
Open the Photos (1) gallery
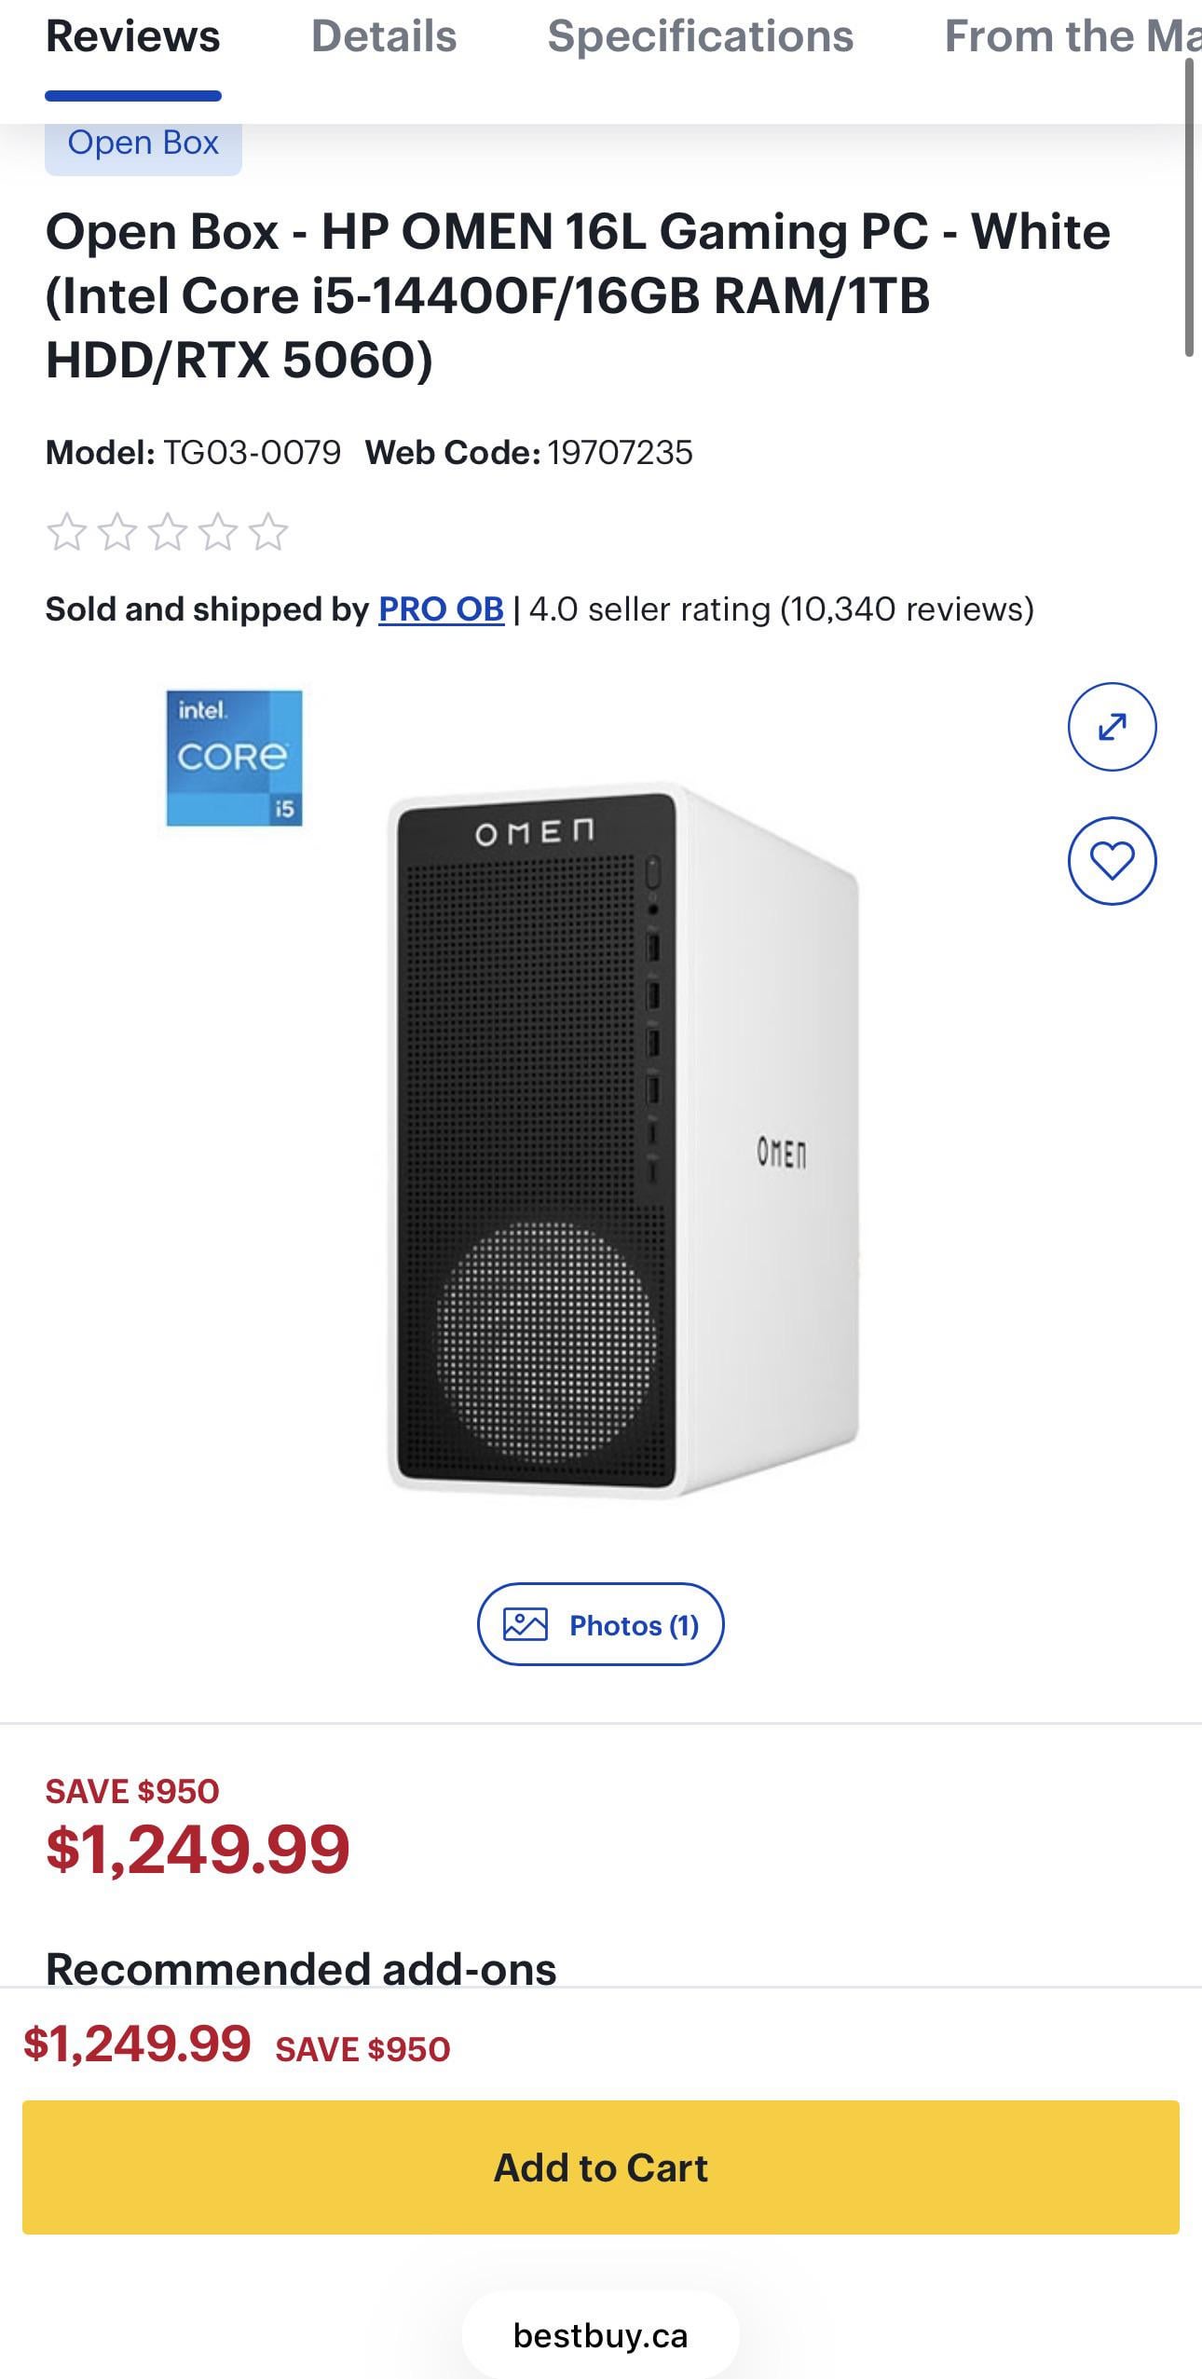tap(600, 1624)
